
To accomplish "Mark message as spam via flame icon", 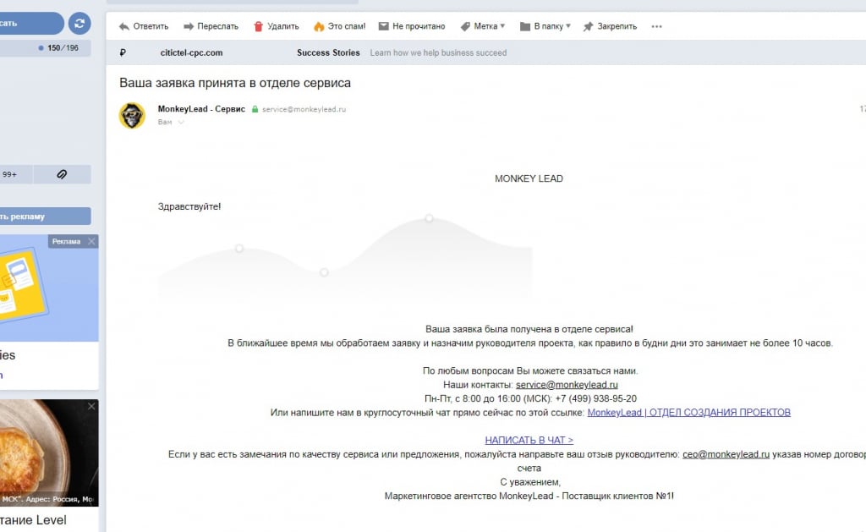I will tap(319, 26).
